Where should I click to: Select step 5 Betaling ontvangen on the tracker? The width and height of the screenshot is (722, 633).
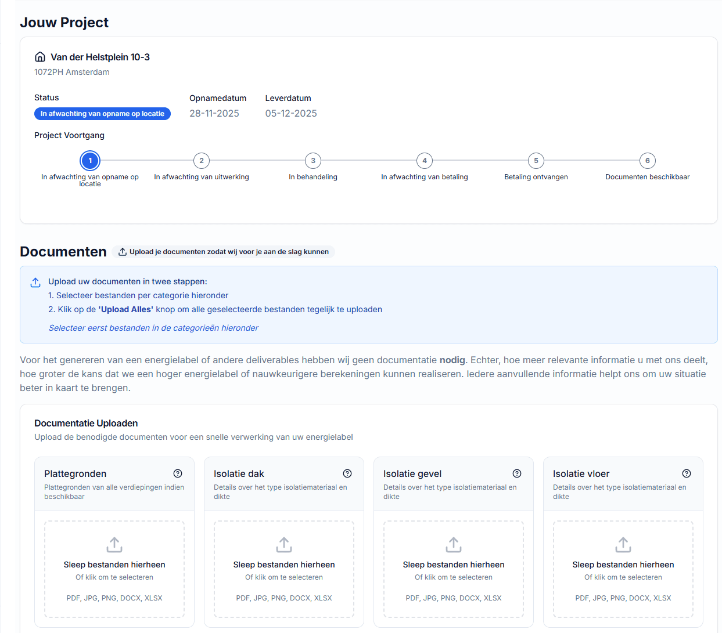click(x=536, y=161)
